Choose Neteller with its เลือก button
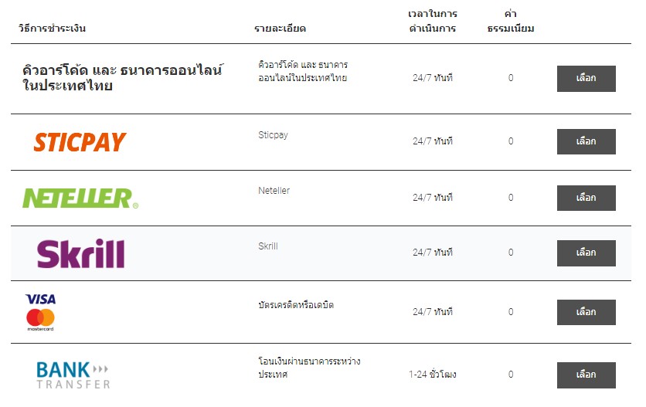Image resolution: width=646 pixels, height=407 pixels. (x=586, y=198)
